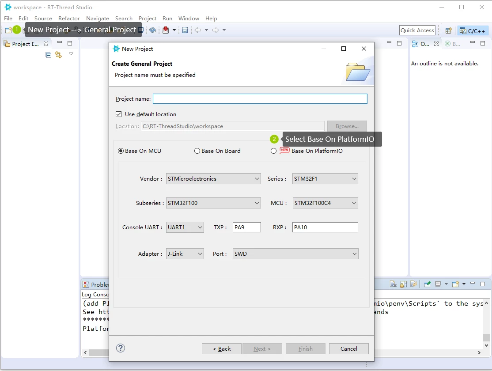Image resolution: width=492 pixels, height=371 pixels.
Task: Open the back history dropdown arrow
Action: click(206, 30)
